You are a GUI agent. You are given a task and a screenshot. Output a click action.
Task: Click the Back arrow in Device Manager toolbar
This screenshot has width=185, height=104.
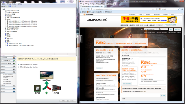[2, 6]
